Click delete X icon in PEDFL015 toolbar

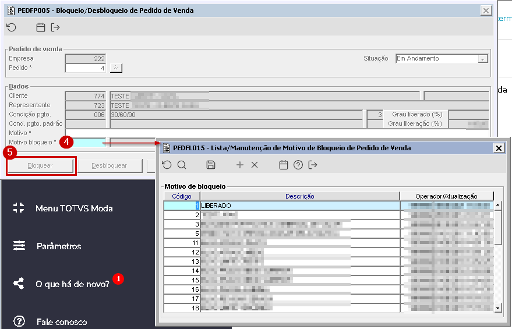(x=255, y=165)
